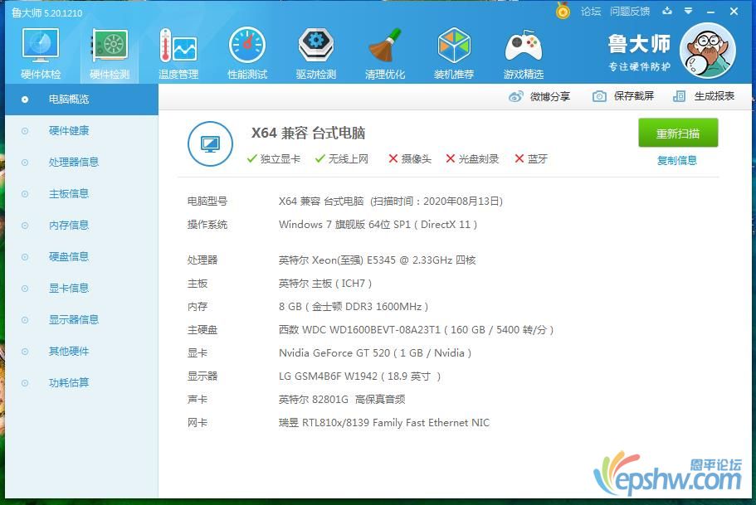Click the download tray icon in title bar
This screenshot has height=505, width=756.
pyautogui.click(x=667, y=11)
